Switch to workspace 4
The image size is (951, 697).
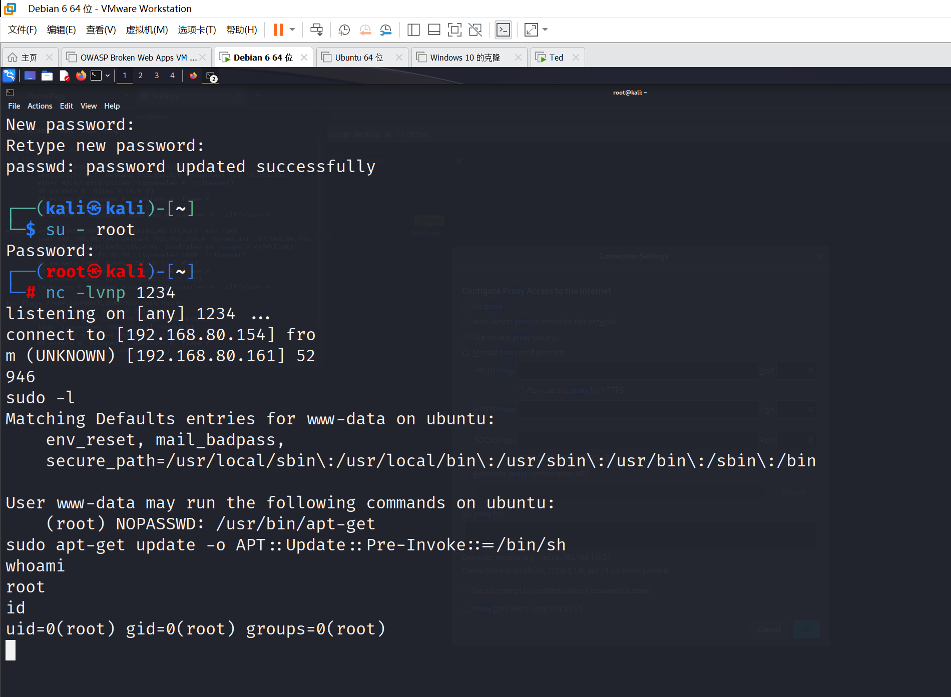pyautogui.click(x=172, y=76)
